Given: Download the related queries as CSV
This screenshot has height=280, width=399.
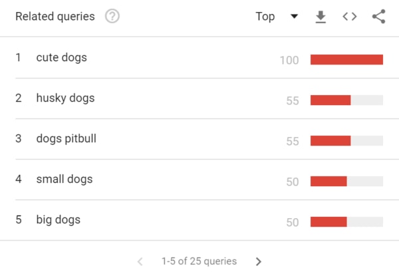Looking at the screenshot, I should 321,17.
